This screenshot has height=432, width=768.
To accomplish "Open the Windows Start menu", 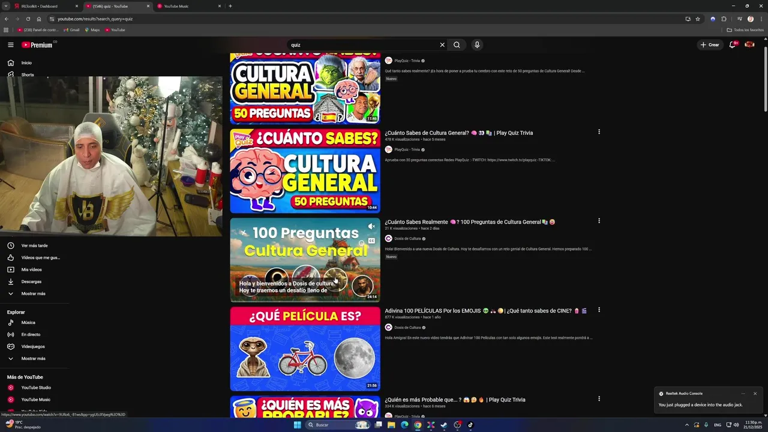I will tap(296, 425).
